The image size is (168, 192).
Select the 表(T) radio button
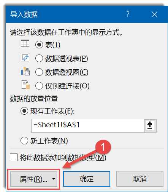point(39,45)
